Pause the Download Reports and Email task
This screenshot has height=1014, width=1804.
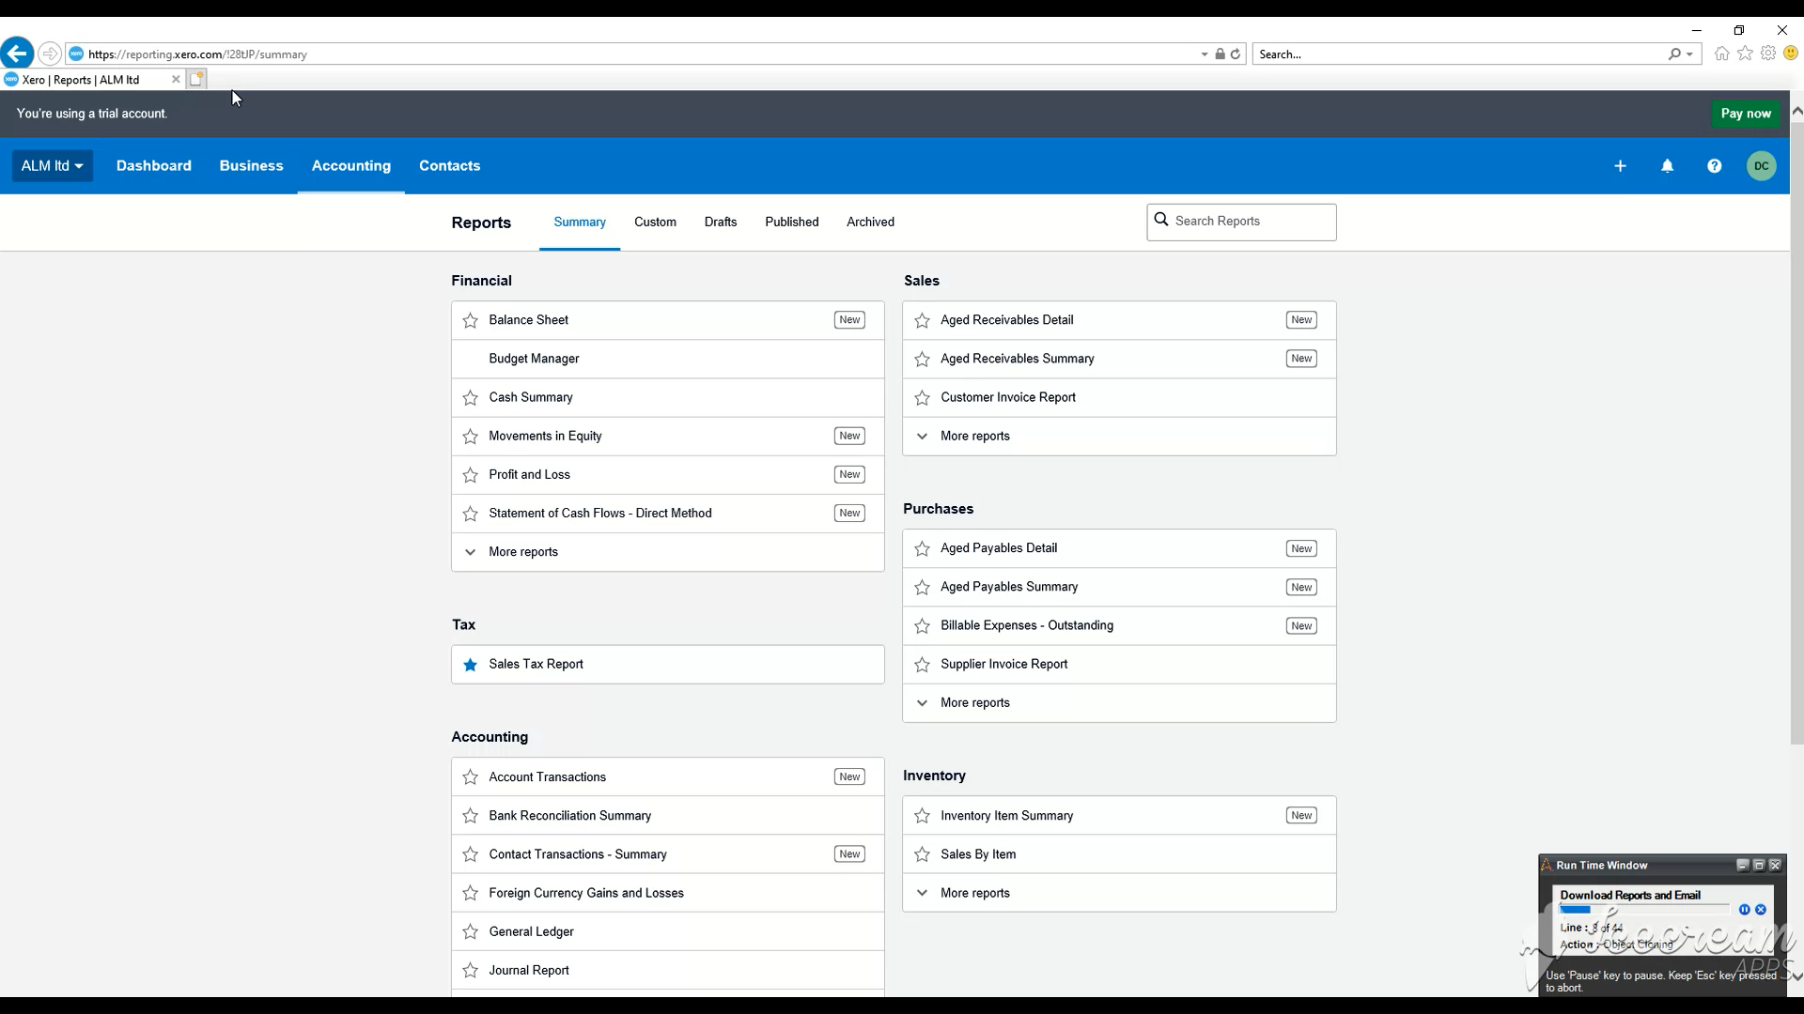[1744, 910]
